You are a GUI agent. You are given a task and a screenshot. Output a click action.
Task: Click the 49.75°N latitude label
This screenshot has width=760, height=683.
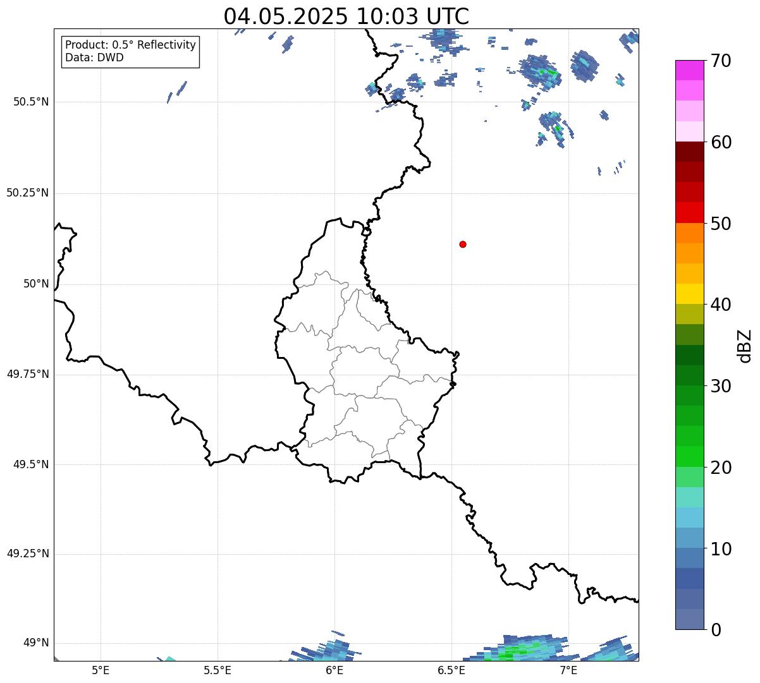28,374
